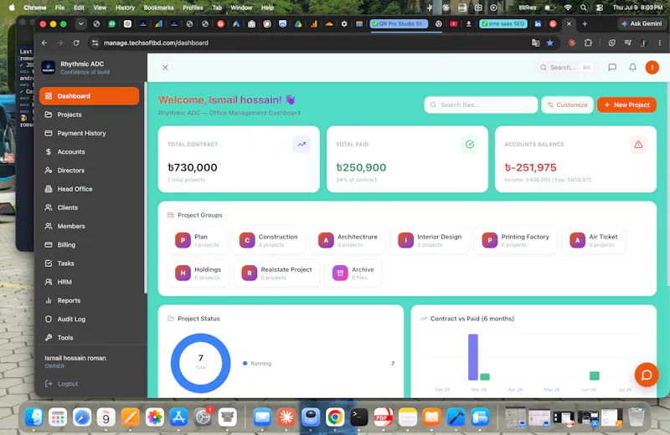This screenshot has height=435, width=670.
Task: Reload the page in Chrome
Action: (x=76, y=43)
